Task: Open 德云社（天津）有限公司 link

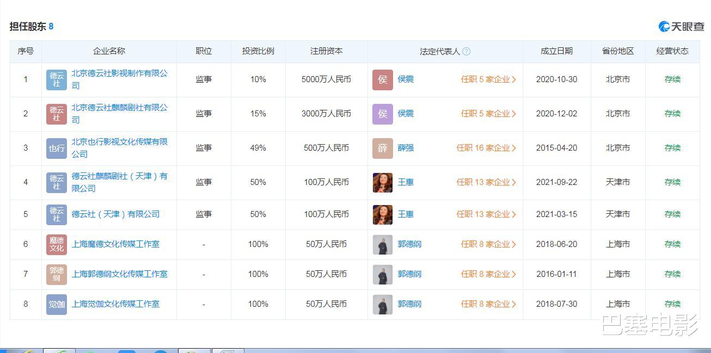Action: pos(115,214)
